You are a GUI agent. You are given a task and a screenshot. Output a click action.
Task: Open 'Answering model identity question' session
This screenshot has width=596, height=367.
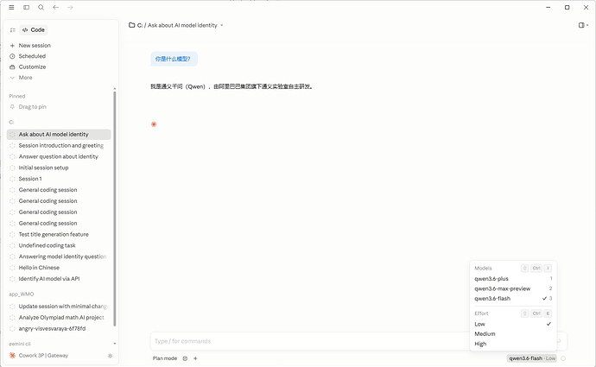tap(59, 256)
